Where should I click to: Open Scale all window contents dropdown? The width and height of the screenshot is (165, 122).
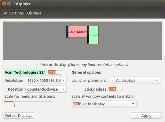pyautogui.click(x=104, y=104)
